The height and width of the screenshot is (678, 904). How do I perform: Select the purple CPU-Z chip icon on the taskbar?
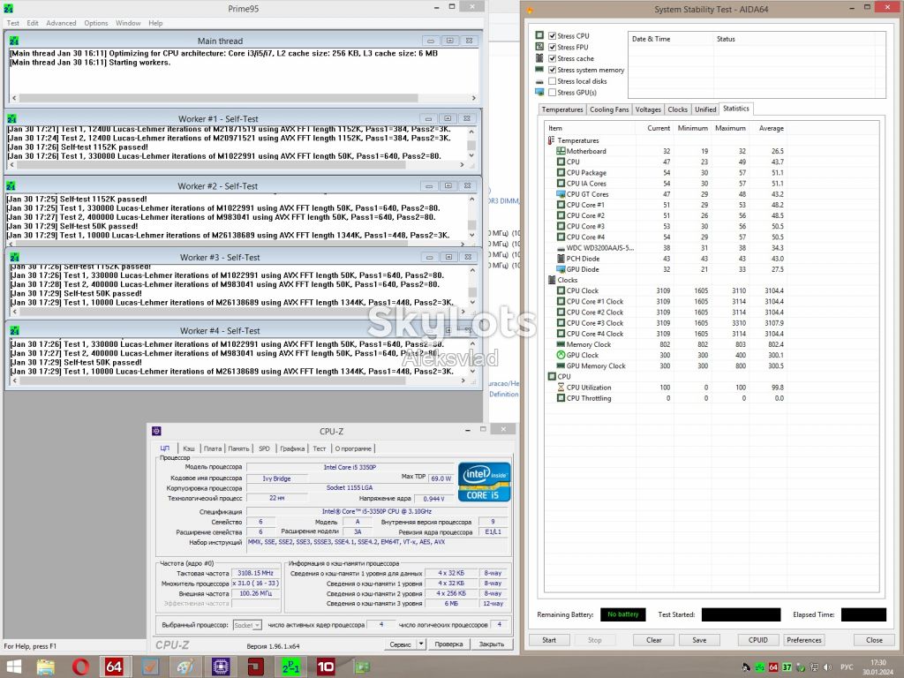220,667
